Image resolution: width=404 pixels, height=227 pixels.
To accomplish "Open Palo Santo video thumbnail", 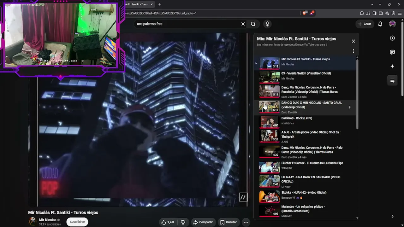I will [269, 152].
